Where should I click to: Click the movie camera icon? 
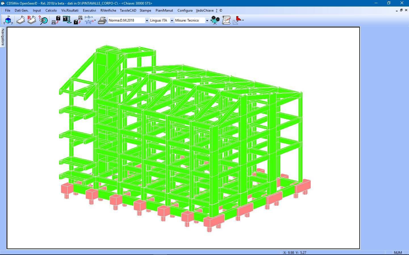215,20
